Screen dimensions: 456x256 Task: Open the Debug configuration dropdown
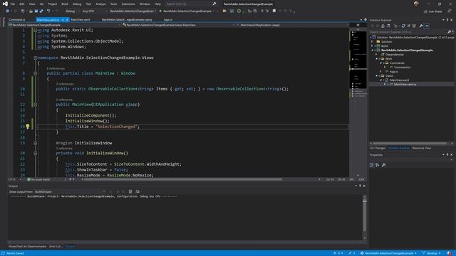[x=73, y=11]
